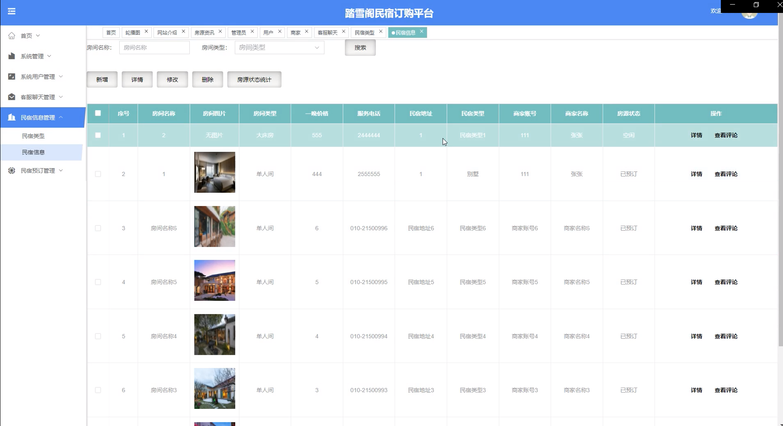Viewport: 783px width, 426px height.
Task: Switch to the 轮播图 tab
Action: click(133, 33)
